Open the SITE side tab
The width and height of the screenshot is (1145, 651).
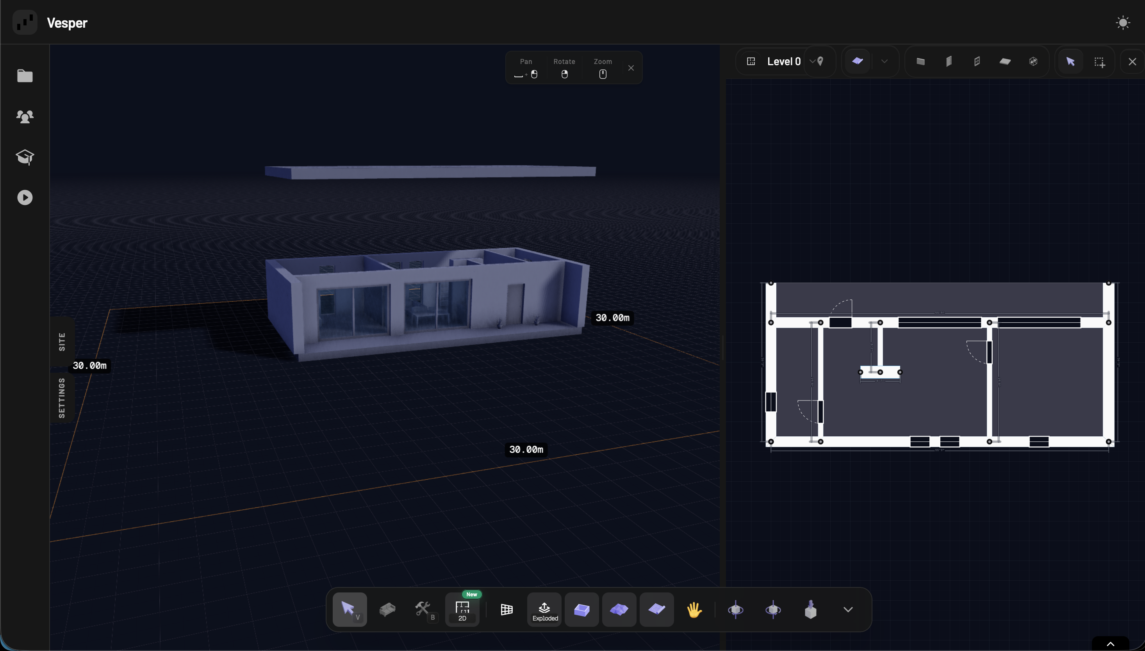[x=62, y=342]
